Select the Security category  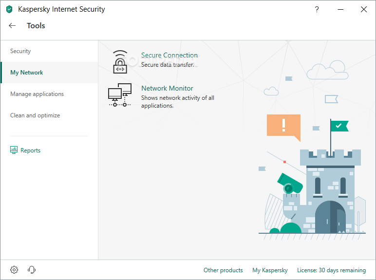[49, 51]
